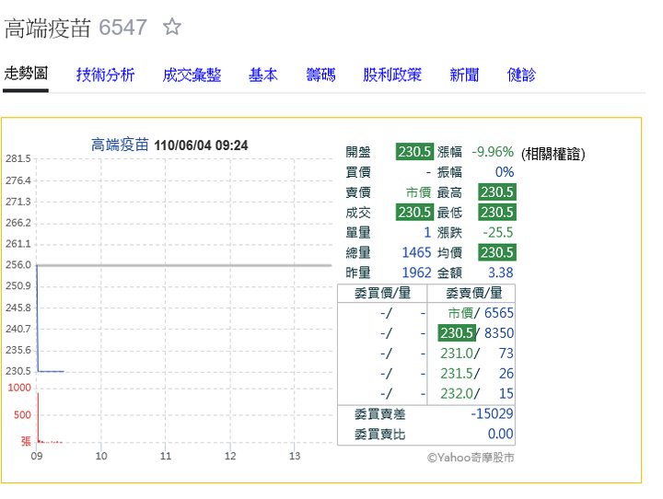Switch to the 基本 tab
Viewport: 663px width, 499px height.
coord(263,75)
